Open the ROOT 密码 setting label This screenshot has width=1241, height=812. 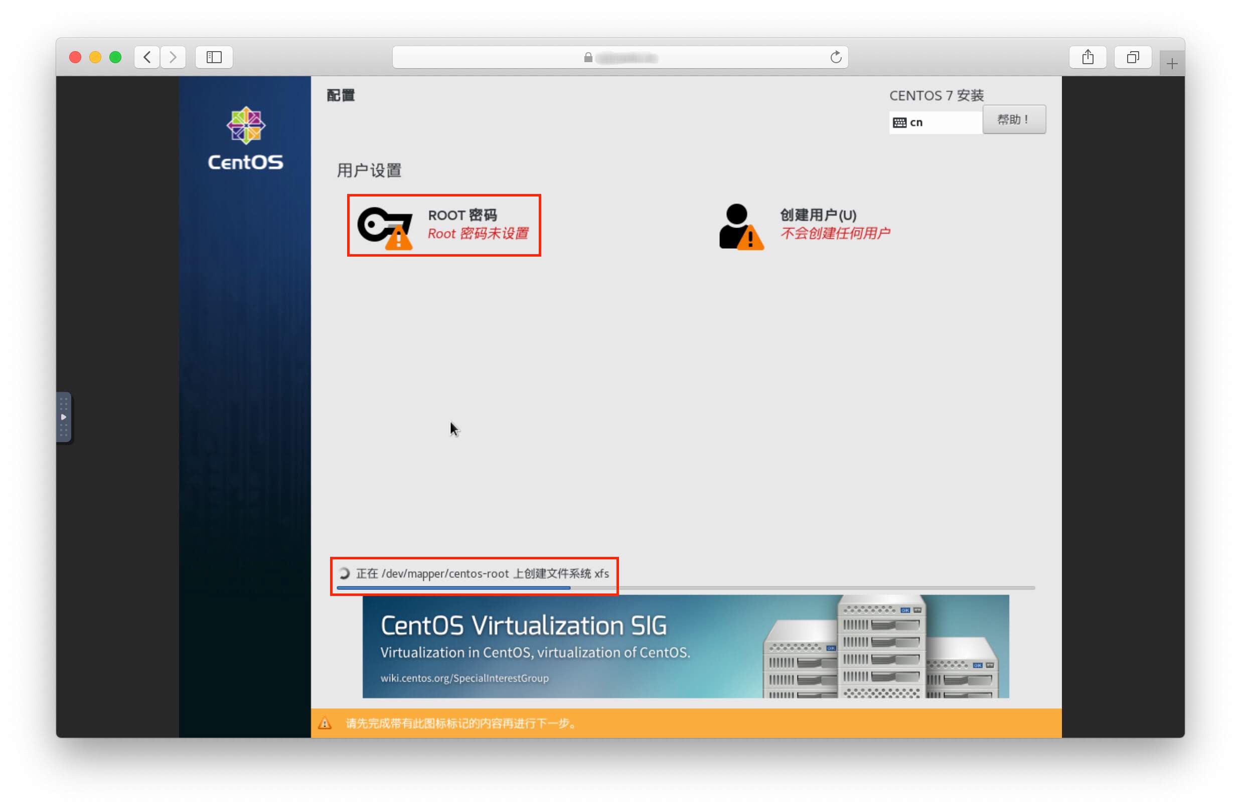(462, 215)
